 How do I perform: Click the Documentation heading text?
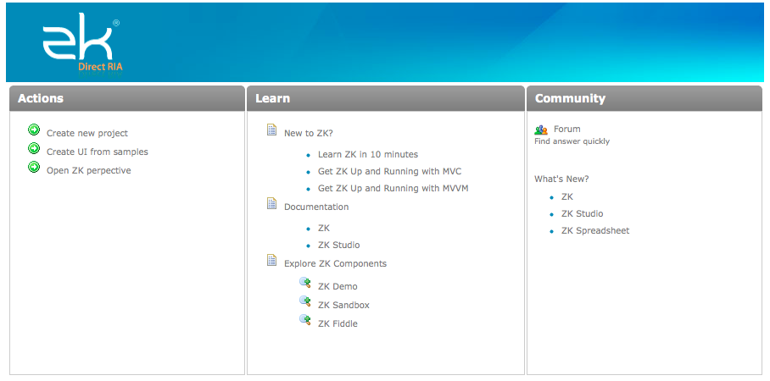click(316, 207)
